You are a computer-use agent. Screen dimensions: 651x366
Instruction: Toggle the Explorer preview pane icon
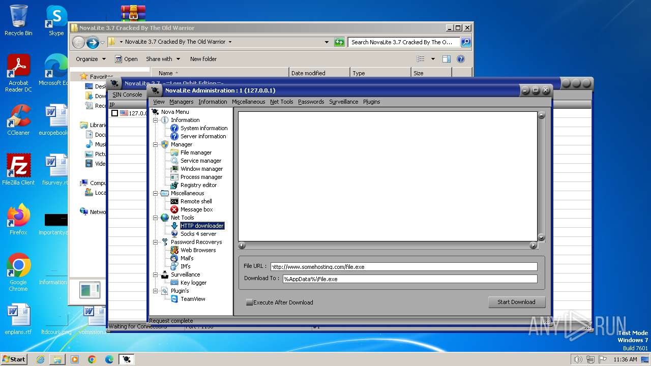pos(446,59)
